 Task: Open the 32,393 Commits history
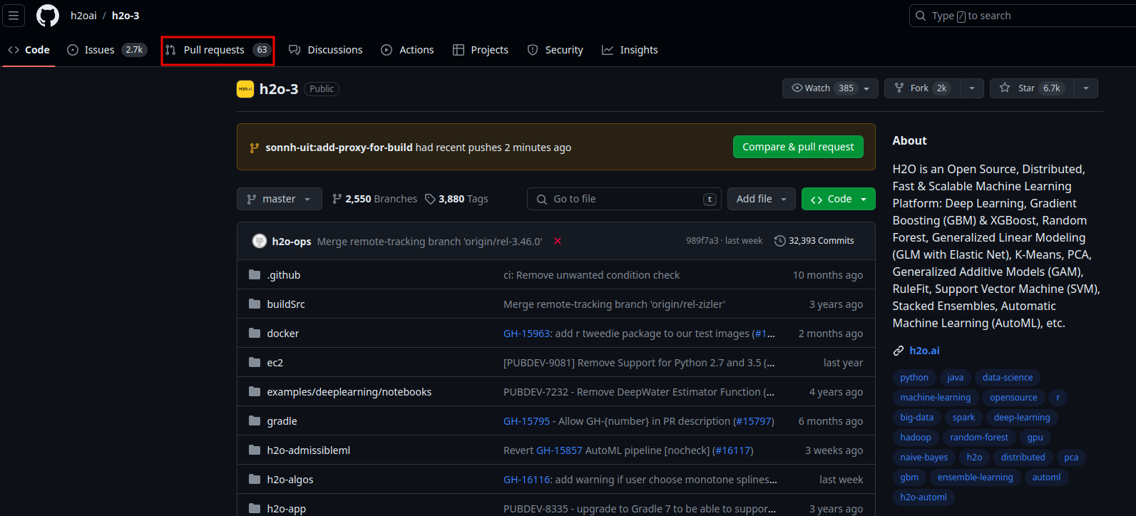pyautogui.click(x=814, y=241)
